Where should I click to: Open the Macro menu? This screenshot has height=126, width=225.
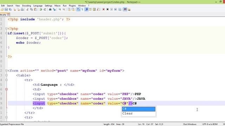pyautogui.click(x=57, y=6)
